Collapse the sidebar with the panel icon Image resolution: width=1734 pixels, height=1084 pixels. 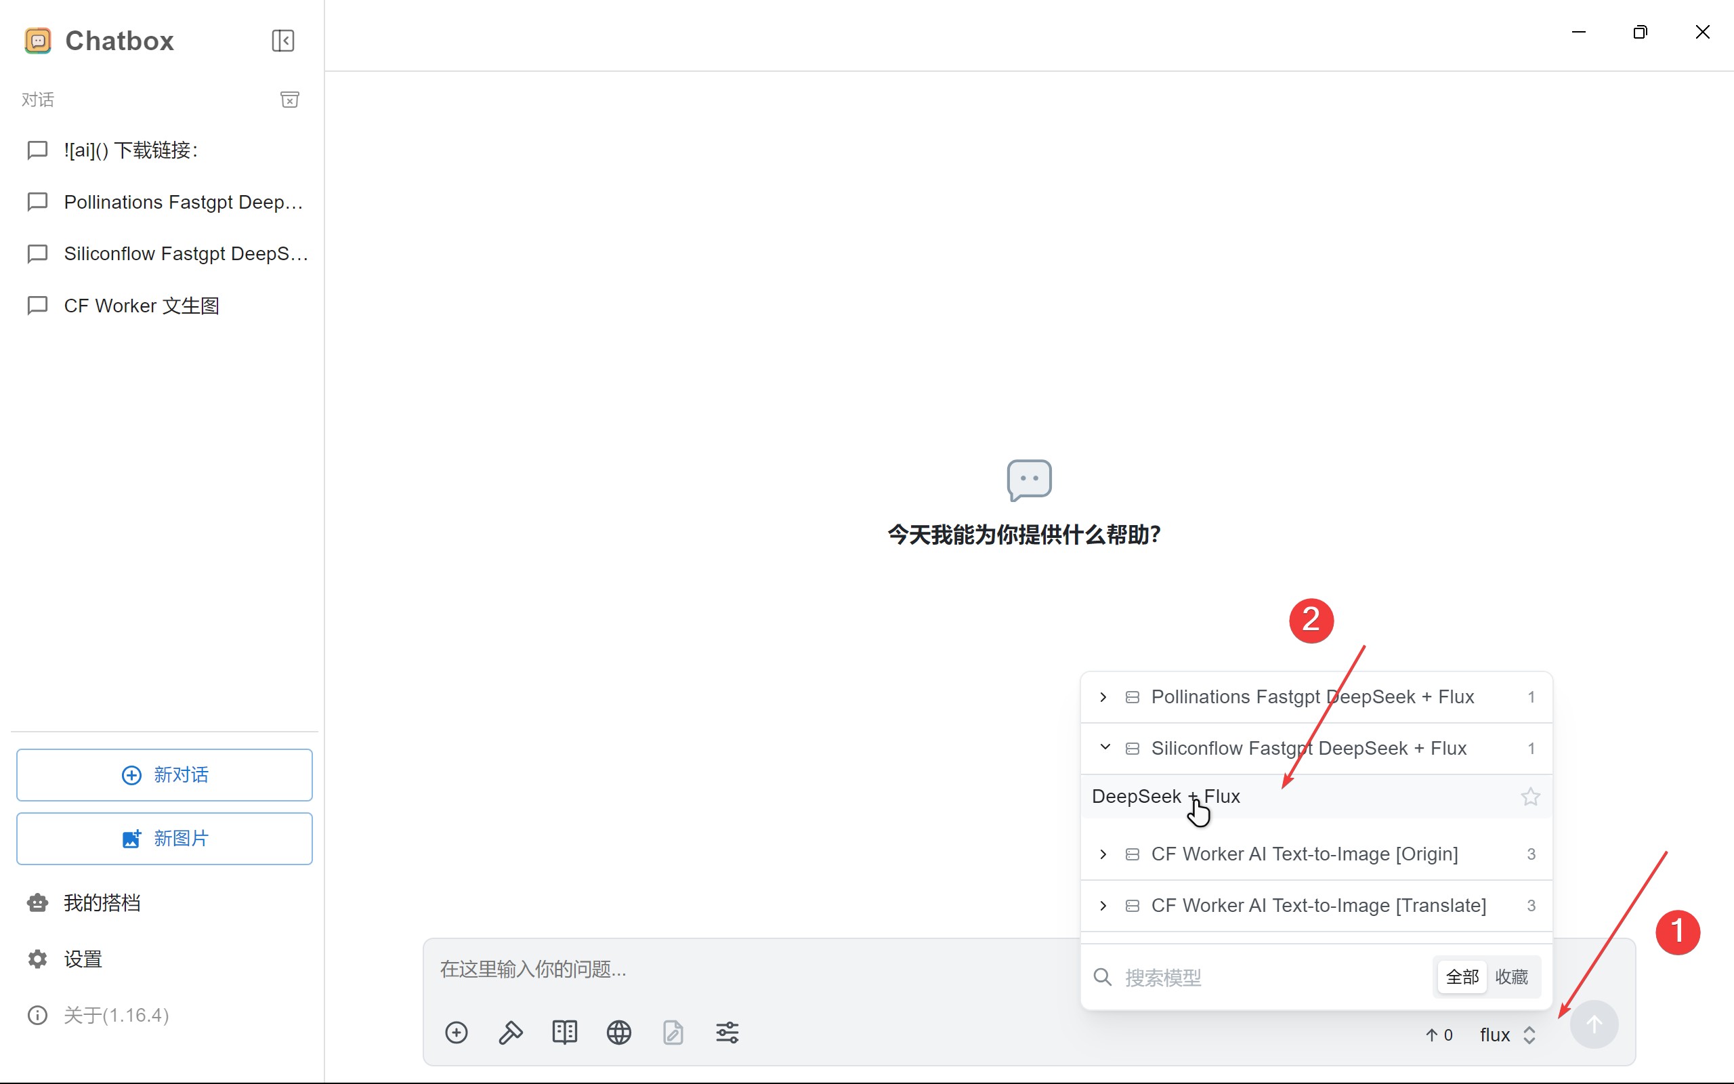282,40
